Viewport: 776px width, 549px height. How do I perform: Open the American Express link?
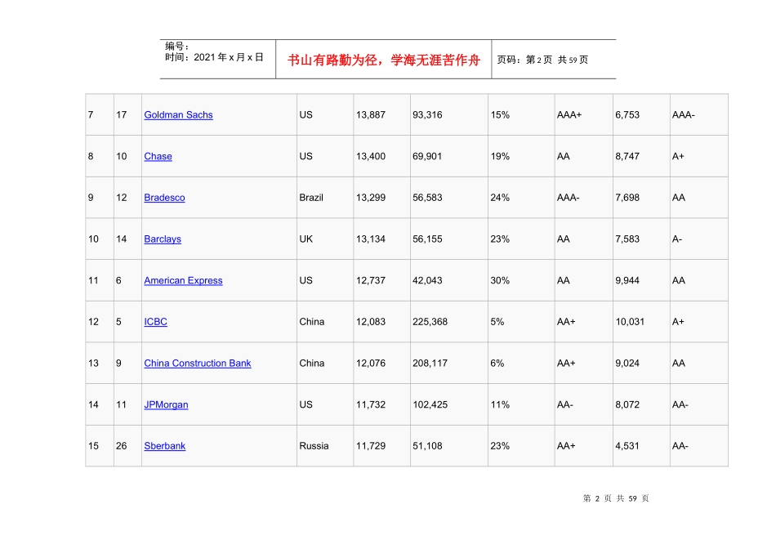(x=183, y=281)
